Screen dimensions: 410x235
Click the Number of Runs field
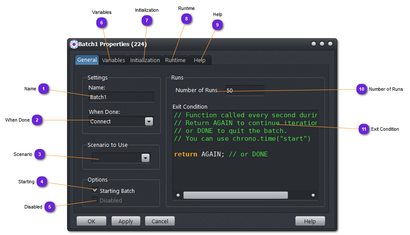pyautogui.click(x=244, y=91)
